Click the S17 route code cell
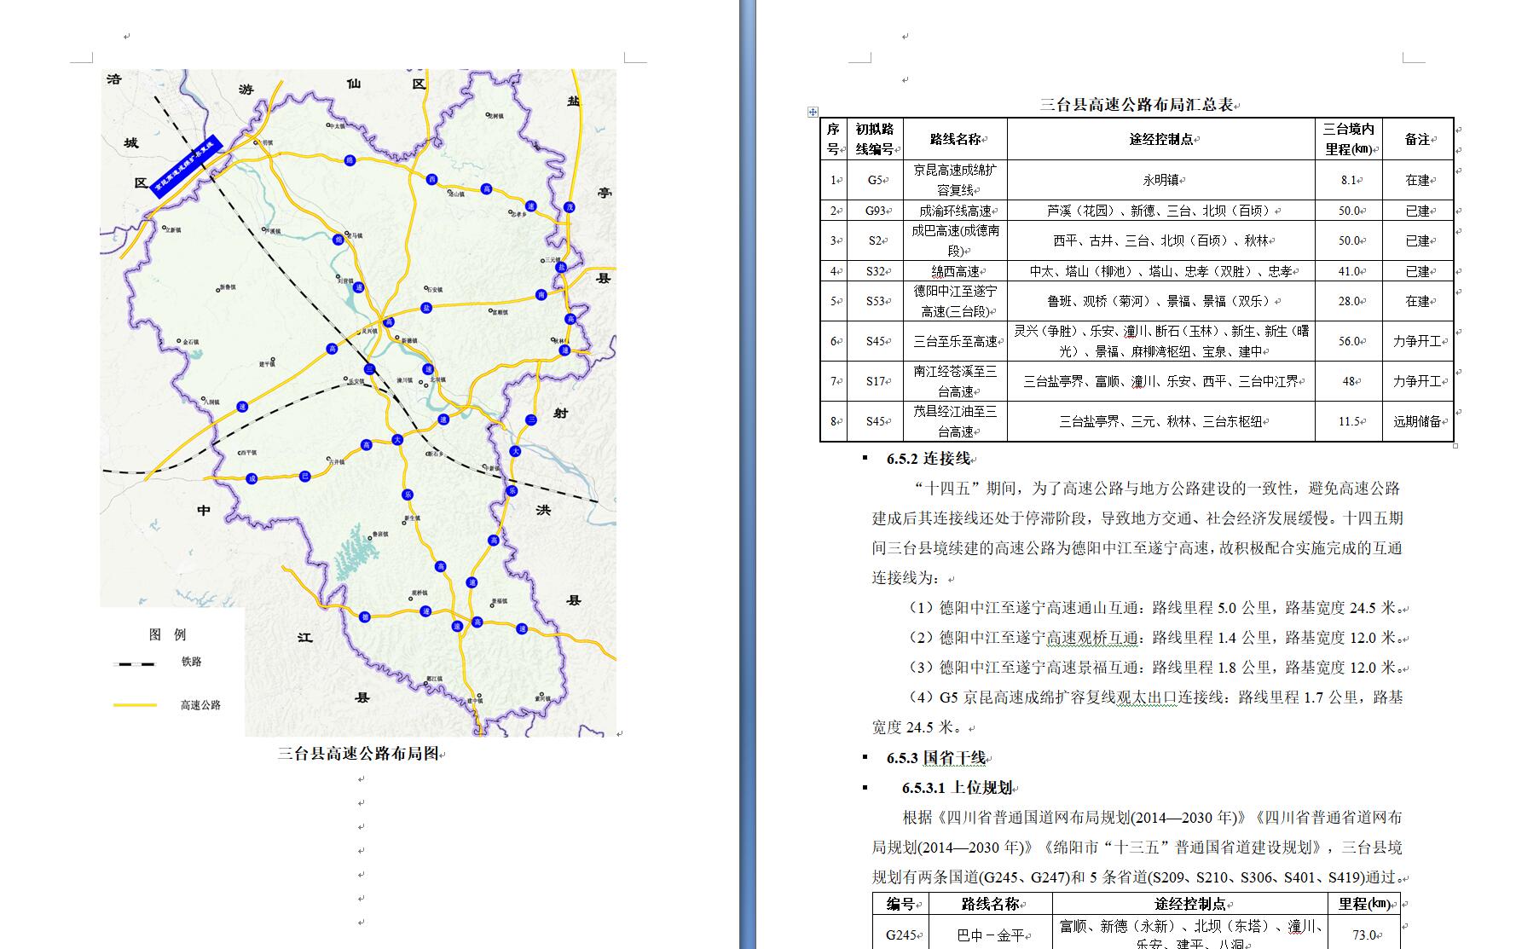The width and height of the screenshot is (1516, 949). (x=875, y=381)
